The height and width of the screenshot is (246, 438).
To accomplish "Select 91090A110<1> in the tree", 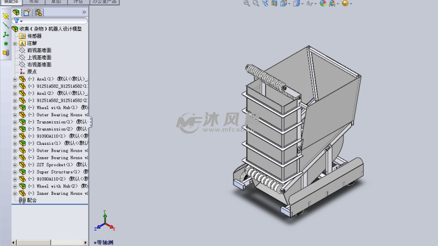I will pyautogui.click(x=58, y=136).
